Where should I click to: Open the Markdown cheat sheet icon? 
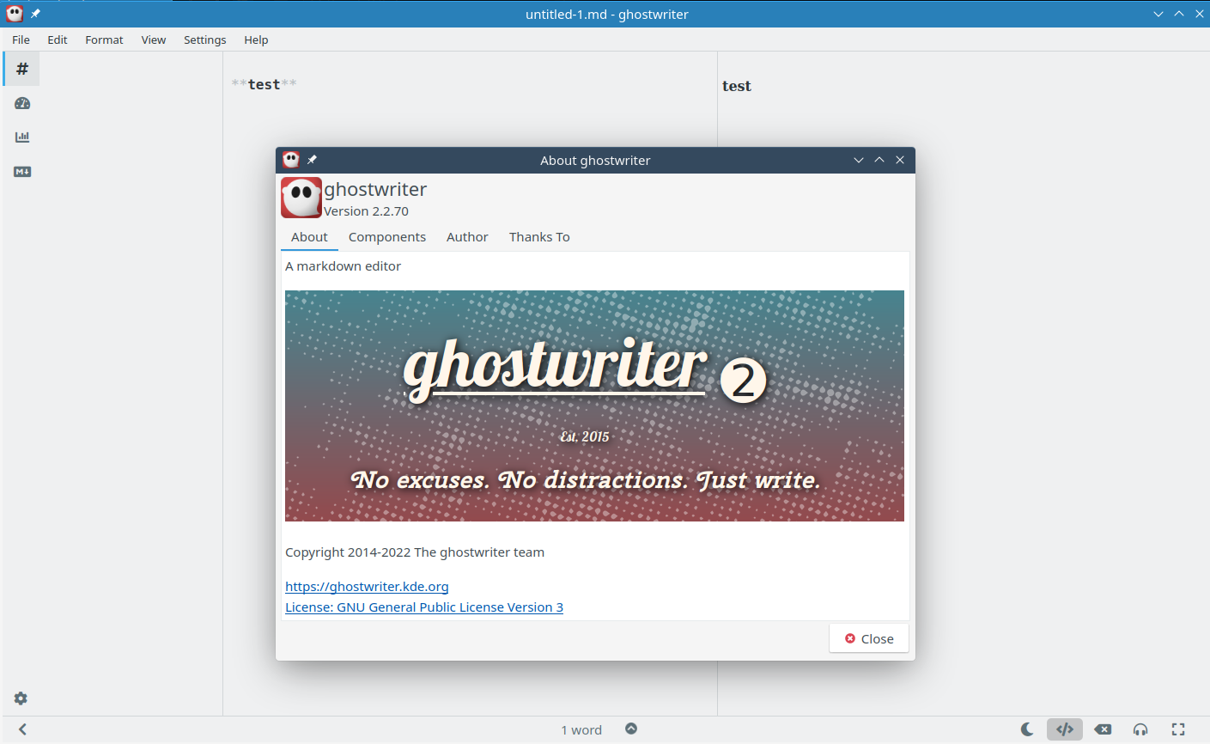pos(22,172)
